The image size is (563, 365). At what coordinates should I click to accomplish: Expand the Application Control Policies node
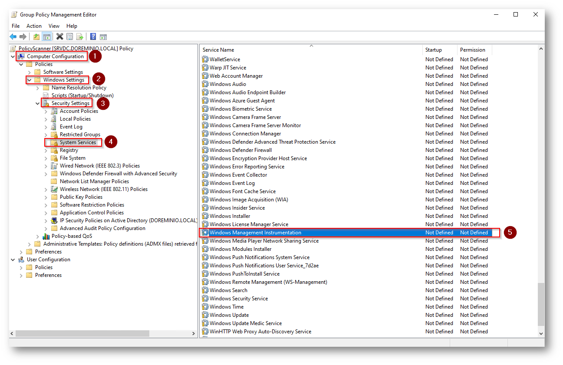(46, 213)
